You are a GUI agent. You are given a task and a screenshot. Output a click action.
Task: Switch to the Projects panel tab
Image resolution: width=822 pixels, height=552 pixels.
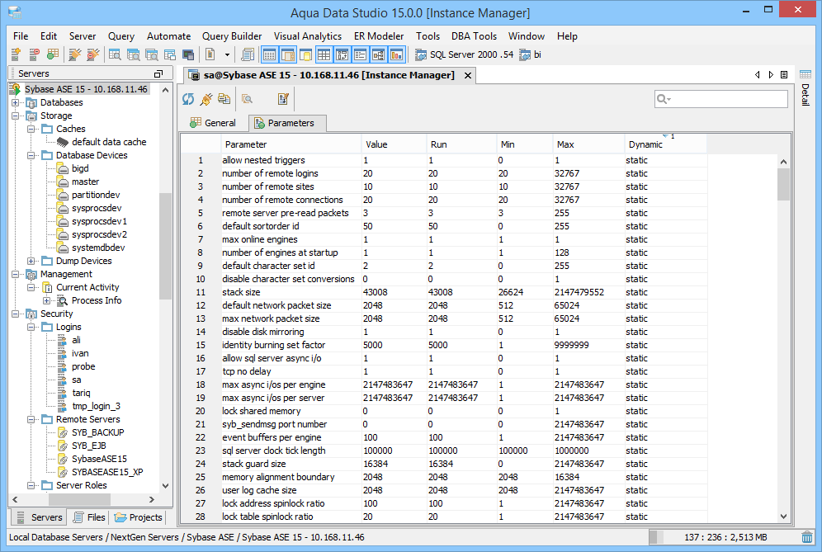click(139, 517)
